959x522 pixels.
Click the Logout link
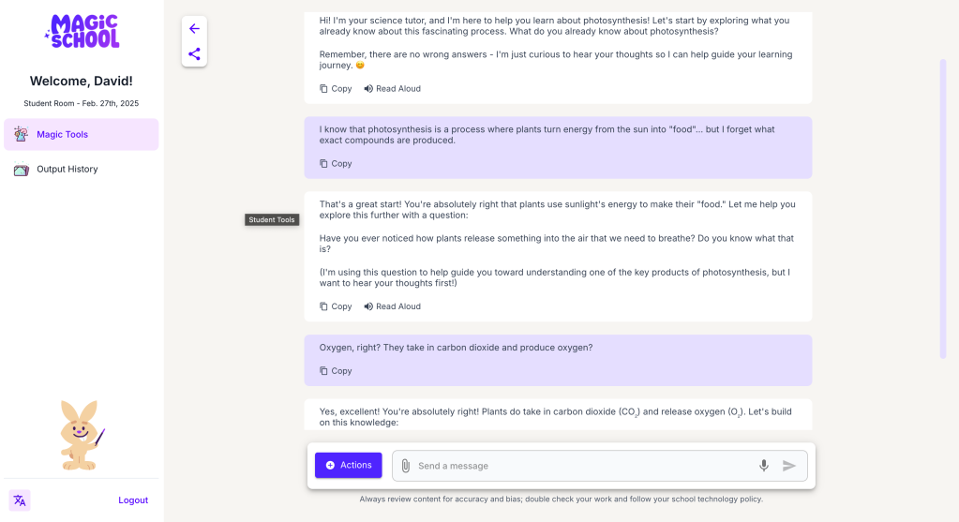point(133,500)
